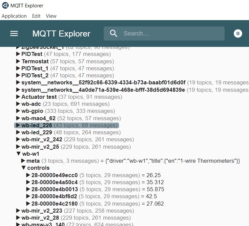The height and width of the screenshot is (226, 249).
Task: Click the value 42.5
Action: 151,196
